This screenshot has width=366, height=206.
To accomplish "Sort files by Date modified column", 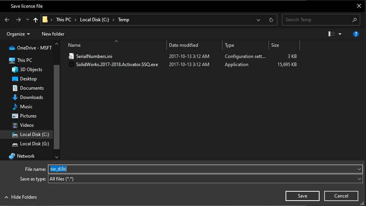I will click(x=183, y=45).
